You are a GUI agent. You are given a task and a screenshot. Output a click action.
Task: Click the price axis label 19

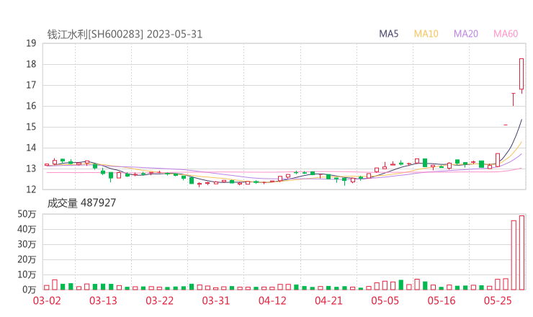point(31,43)
